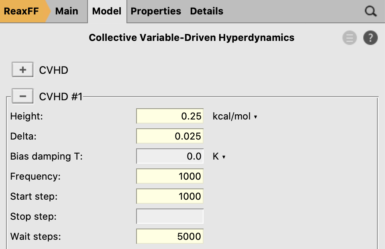This screenshot has width=385, height=249.
Task: Select the Delta input field
Action: pyautogui.click(x=169, y=136)
